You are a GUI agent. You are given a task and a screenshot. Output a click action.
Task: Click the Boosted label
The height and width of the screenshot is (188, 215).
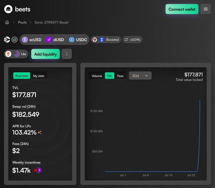(x=113, y=40)
